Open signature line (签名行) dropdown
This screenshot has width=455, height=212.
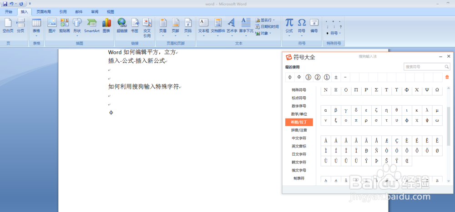(x=265, y=20)
